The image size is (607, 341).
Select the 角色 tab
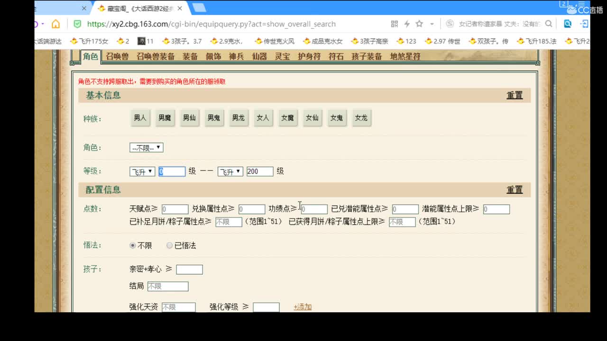point(90,56)
